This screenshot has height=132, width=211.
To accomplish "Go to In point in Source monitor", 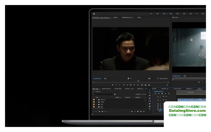I will (x=124, y=85).
